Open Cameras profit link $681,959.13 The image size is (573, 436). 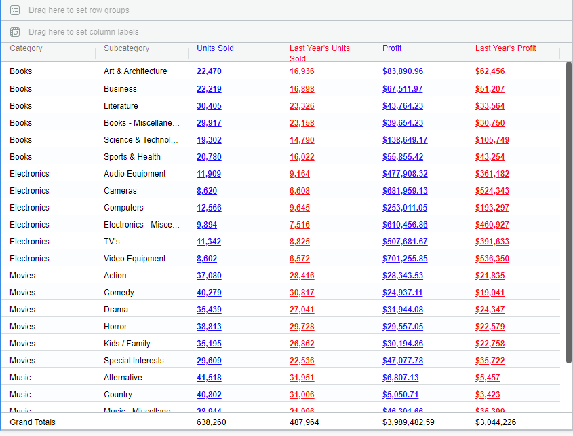405,191
